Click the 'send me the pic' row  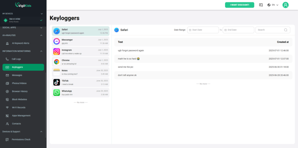(x=203, y=67)
